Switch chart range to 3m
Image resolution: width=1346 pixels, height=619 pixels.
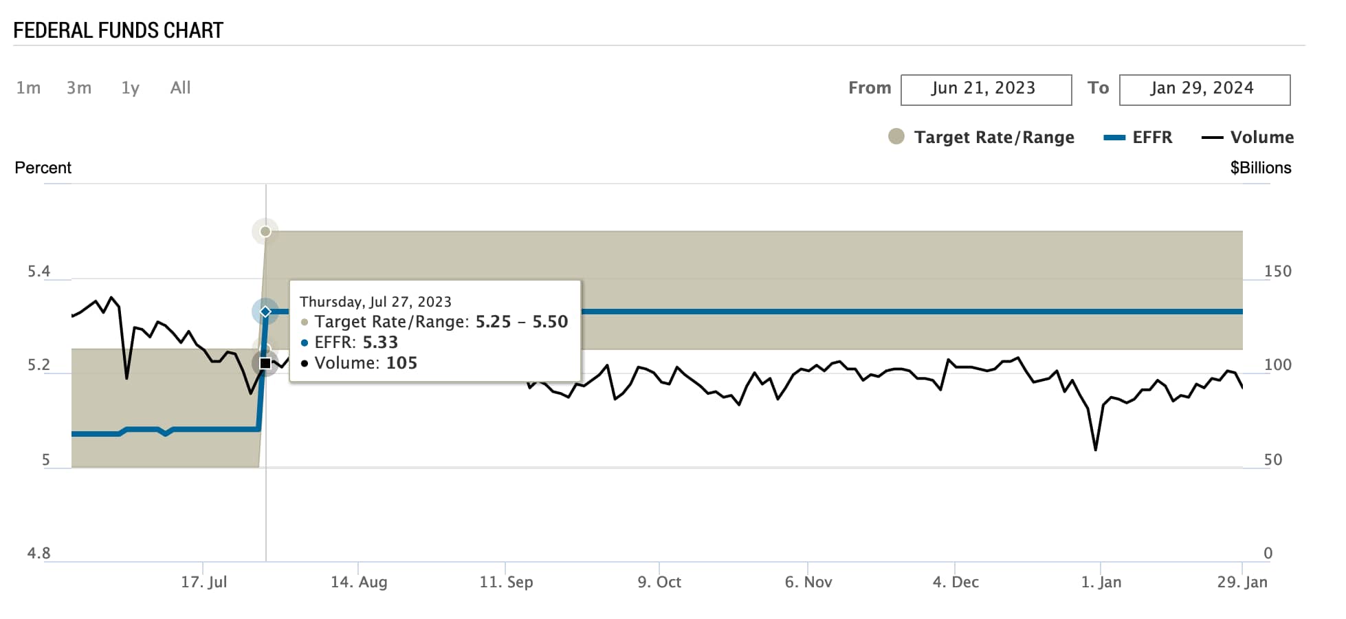pos(79,88)
